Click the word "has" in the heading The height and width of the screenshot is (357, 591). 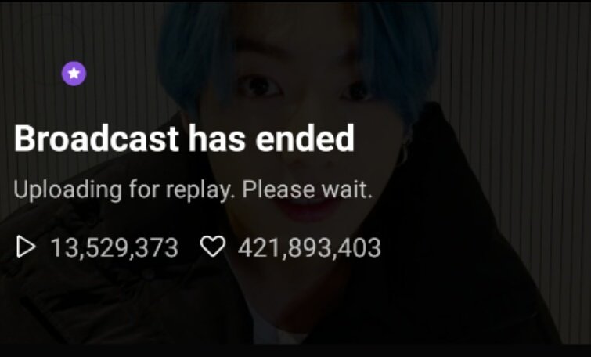(x=217, y=139)
